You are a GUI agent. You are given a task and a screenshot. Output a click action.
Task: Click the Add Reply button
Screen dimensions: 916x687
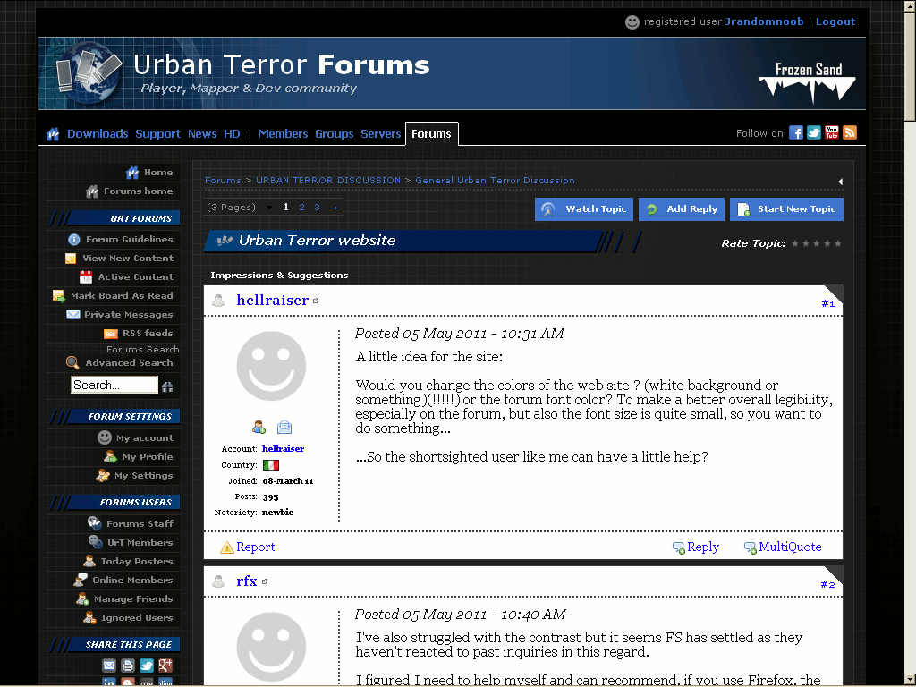click(x=682, y=209)
